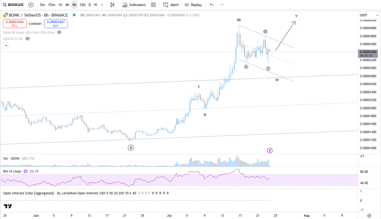
Task: Select the 1h interval
Action: point(60,5)
